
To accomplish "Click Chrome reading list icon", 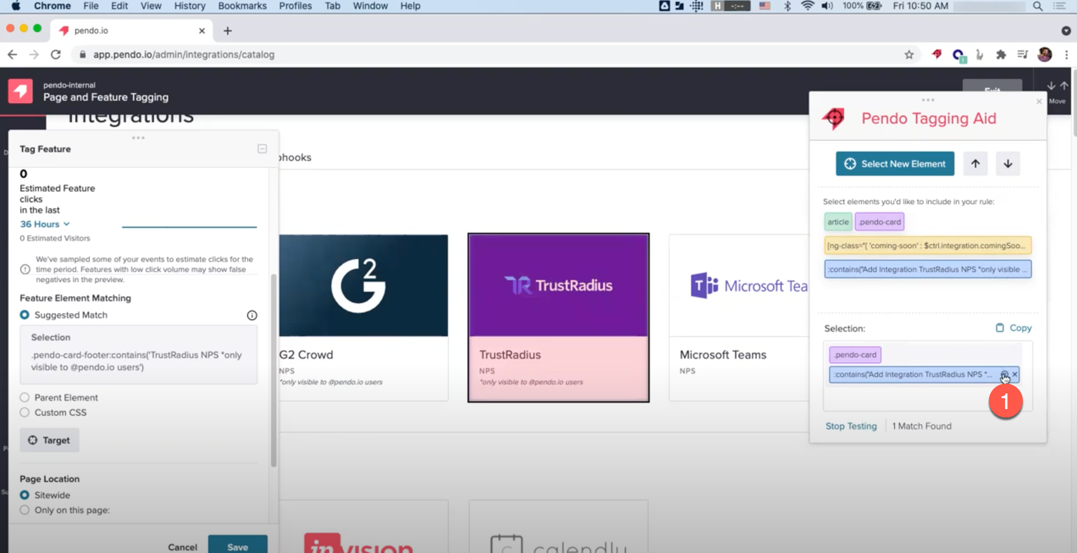I will [1022, 55].
